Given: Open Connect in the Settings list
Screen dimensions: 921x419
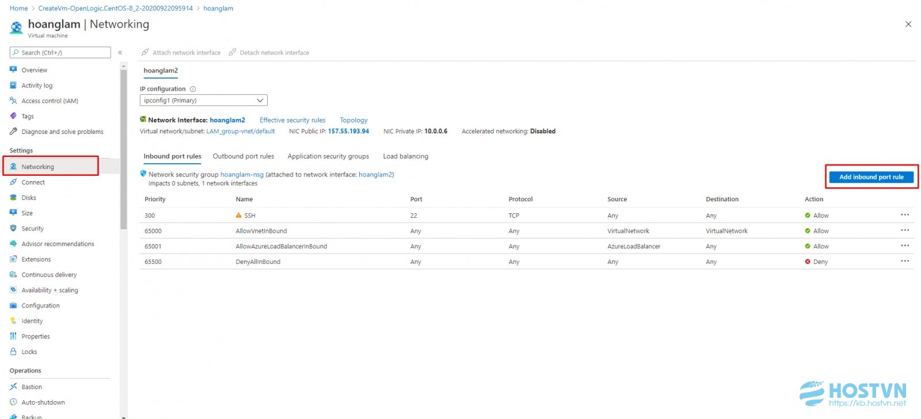Looking at the screenshot, I should coord(33,183).
